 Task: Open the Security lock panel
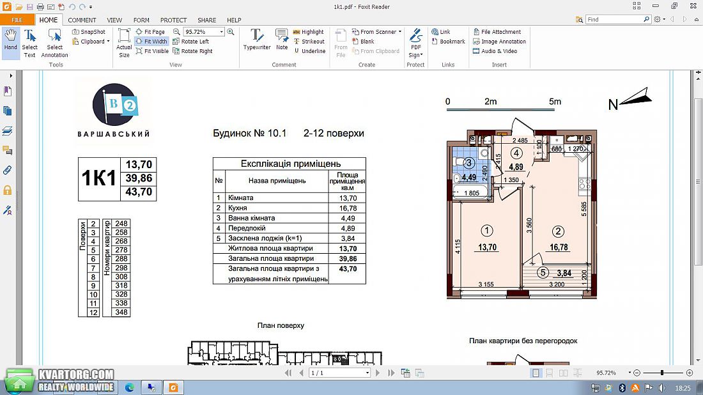coord(8,190)
